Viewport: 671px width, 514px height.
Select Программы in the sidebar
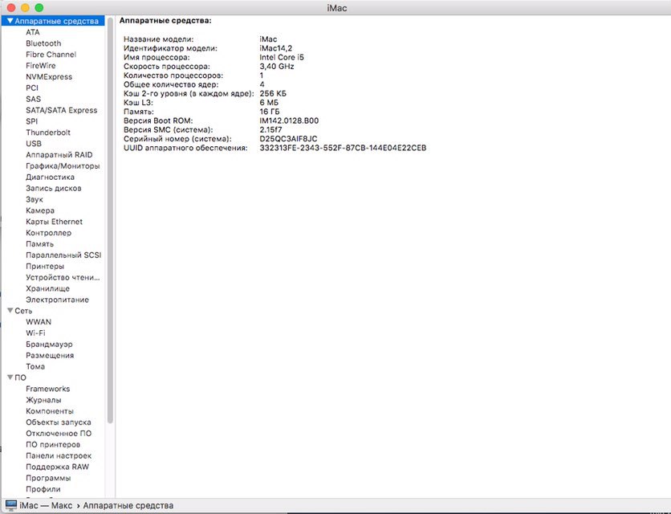click(x=48, y=478)
